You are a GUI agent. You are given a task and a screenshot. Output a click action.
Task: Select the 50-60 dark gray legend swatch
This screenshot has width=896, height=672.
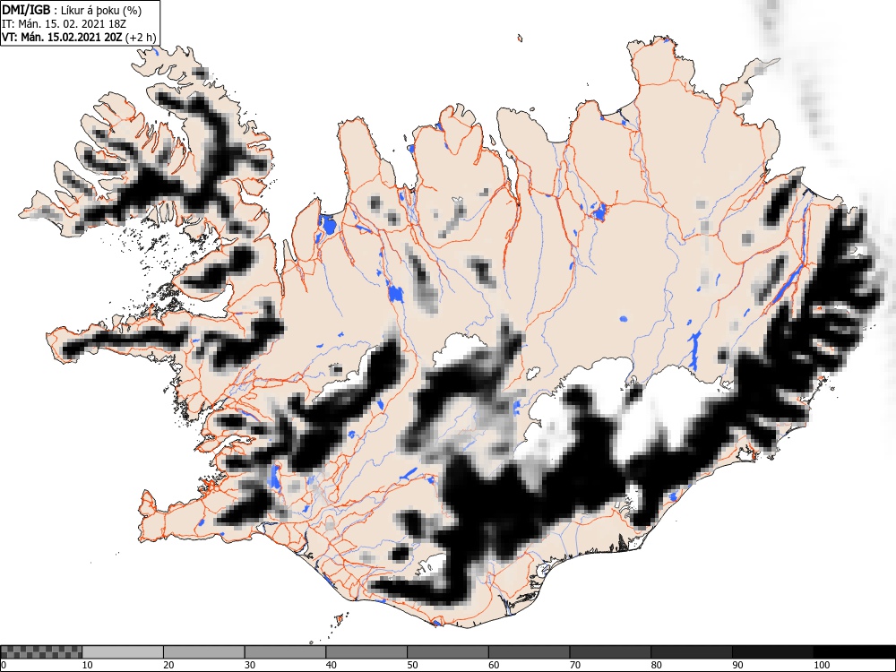pyautogui.click(x=447, y=652)
